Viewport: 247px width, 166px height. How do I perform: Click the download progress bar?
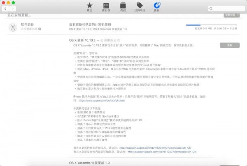(212, 25)
